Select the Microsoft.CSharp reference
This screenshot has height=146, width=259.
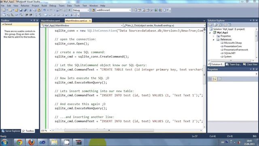(233, 43)
